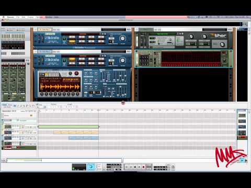This screenshot has height=188, width=251.
Task: Select the Pencil tool in sequencer toolbar
Action: (18, 106)
